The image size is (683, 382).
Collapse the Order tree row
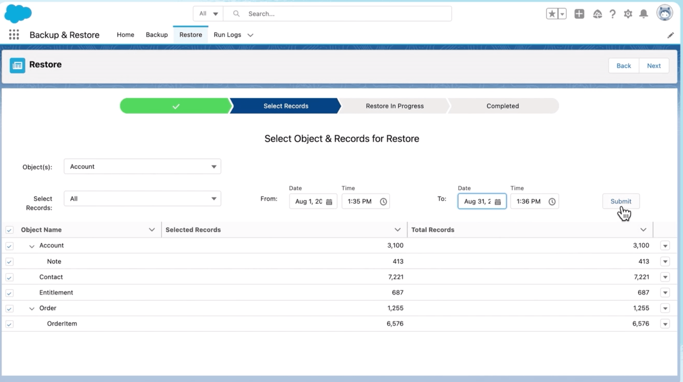click(x=32, y=309)
